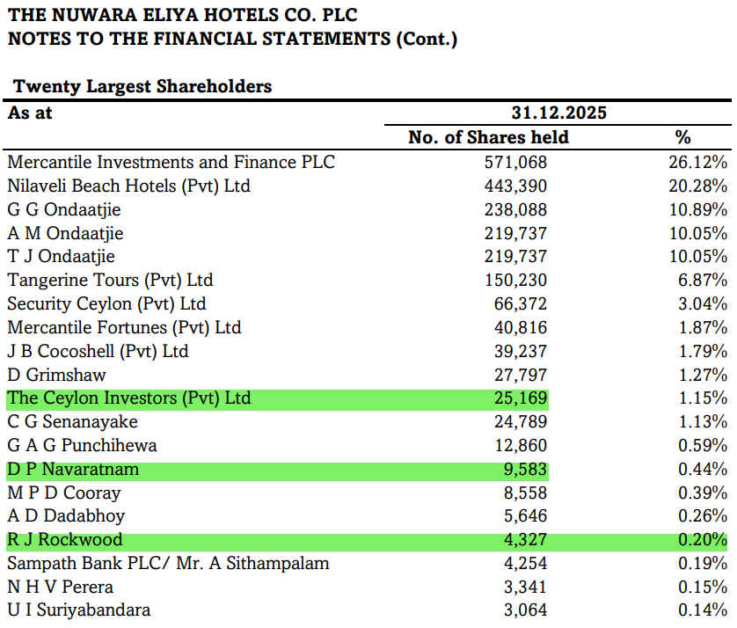This screenshot has width=737, height=628.
Task: Click the percentage '20.28%'
Action: click(698, 186)
